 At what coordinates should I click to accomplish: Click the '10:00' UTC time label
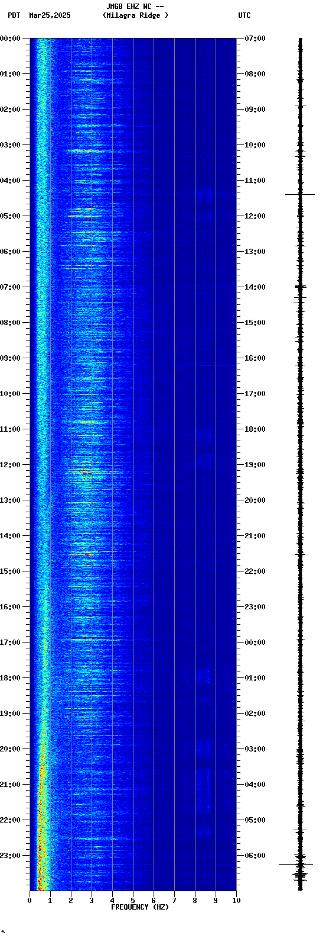point(255,145)
